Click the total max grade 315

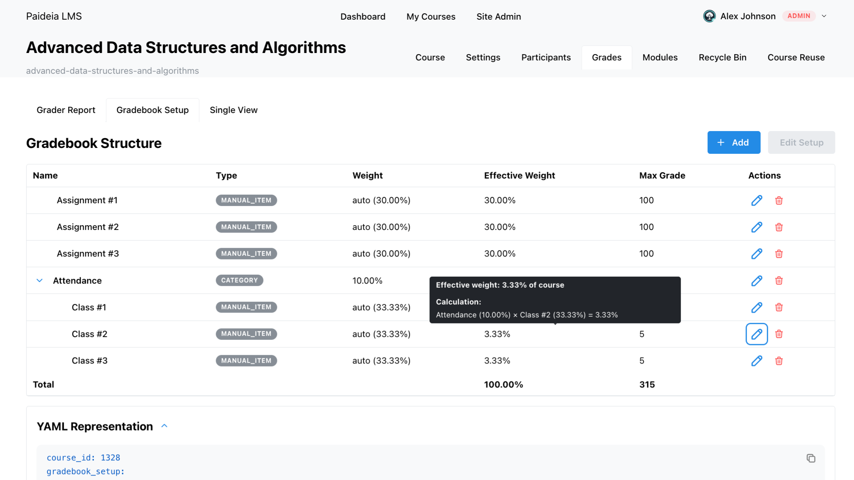click(x=647, y=385)
